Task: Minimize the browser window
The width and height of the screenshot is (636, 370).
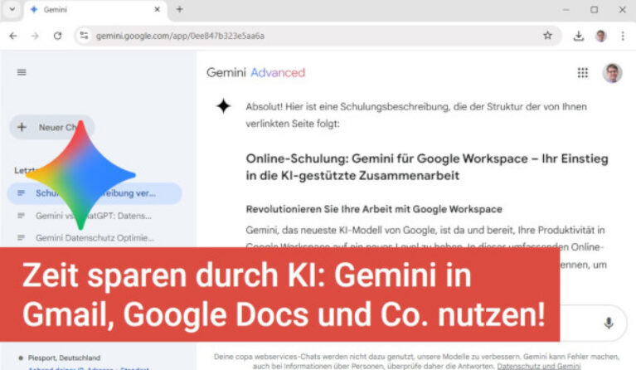Action: coord(566,9)
